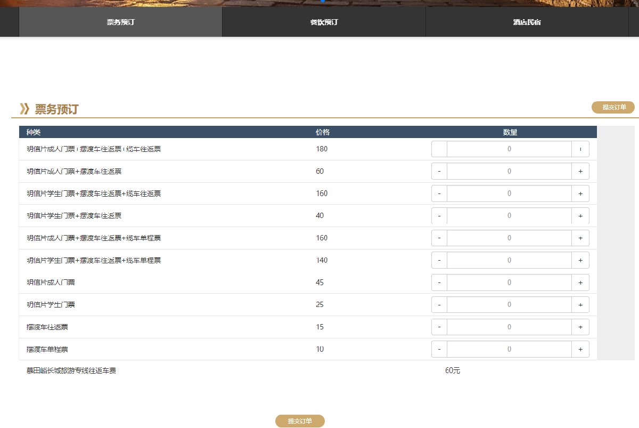
Task: Decrease 摆渡车往返票 quantity with minus button
Action: pyautogui.click(x=439, y=327)
